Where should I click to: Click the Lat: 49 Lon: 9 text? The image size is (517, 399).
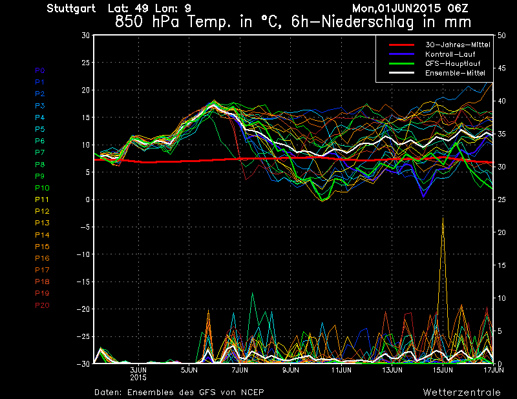click(x=150, y=8)
